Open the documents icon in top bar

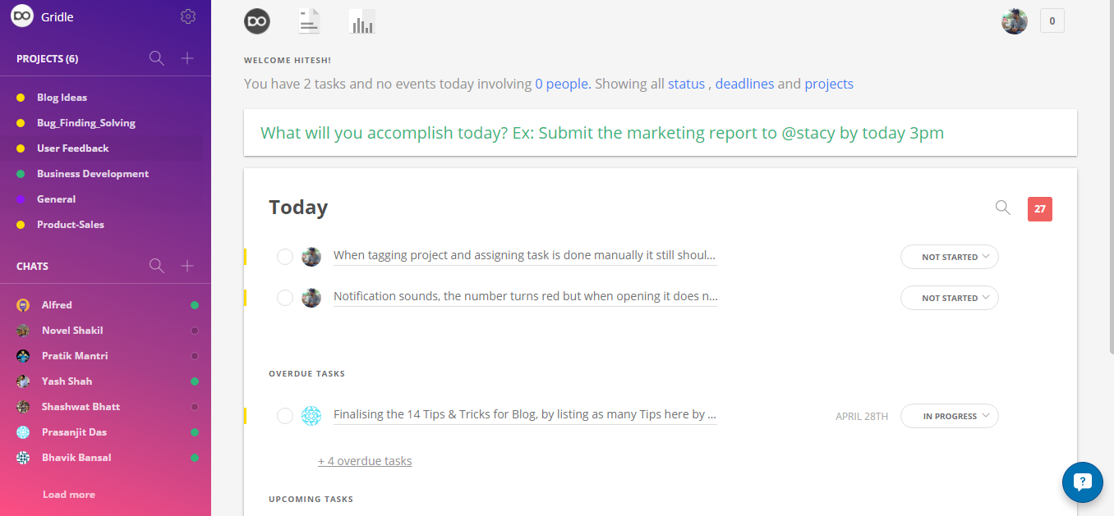(x=309, y=21)
